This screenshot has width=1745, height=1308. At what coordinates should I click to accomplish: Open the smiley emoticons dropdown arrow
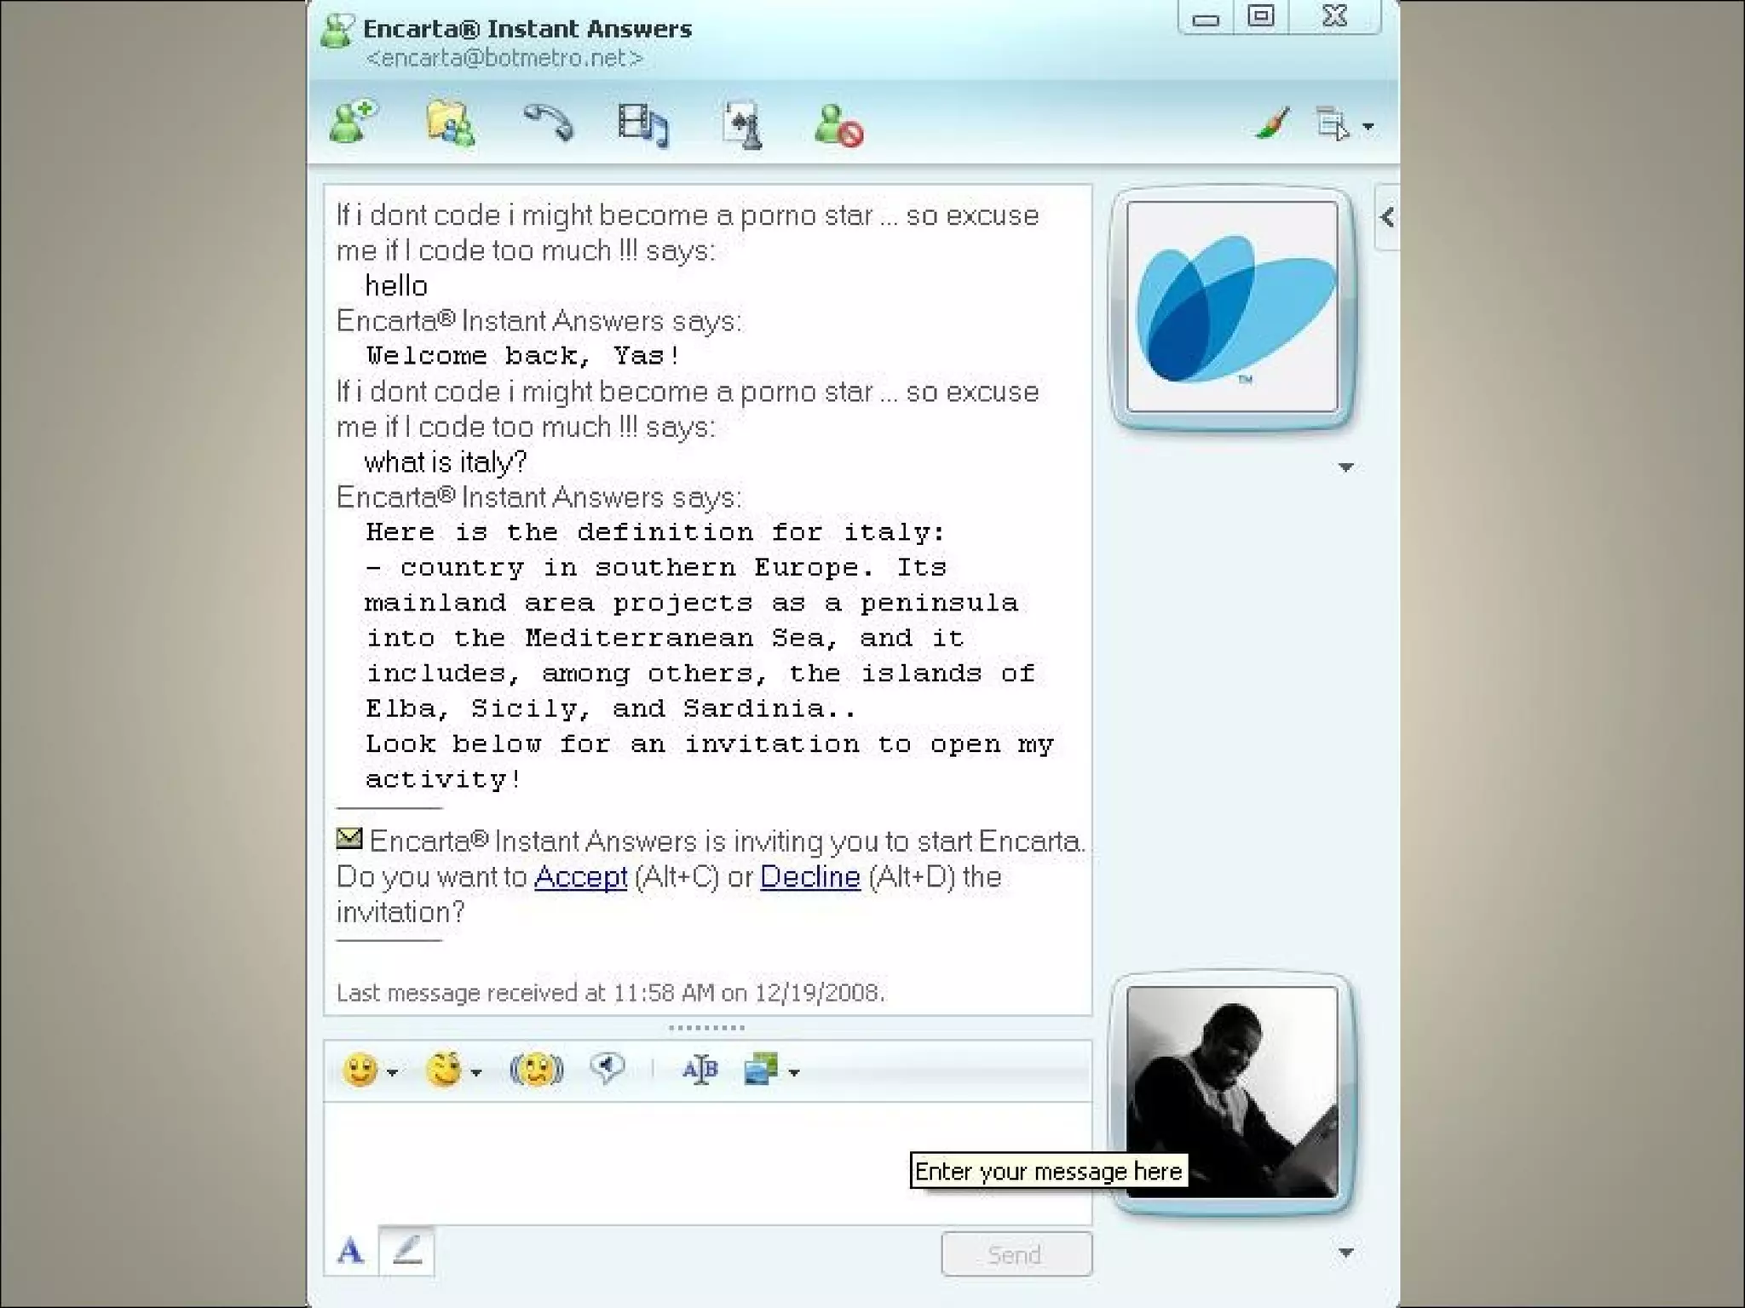point(393,1072)
